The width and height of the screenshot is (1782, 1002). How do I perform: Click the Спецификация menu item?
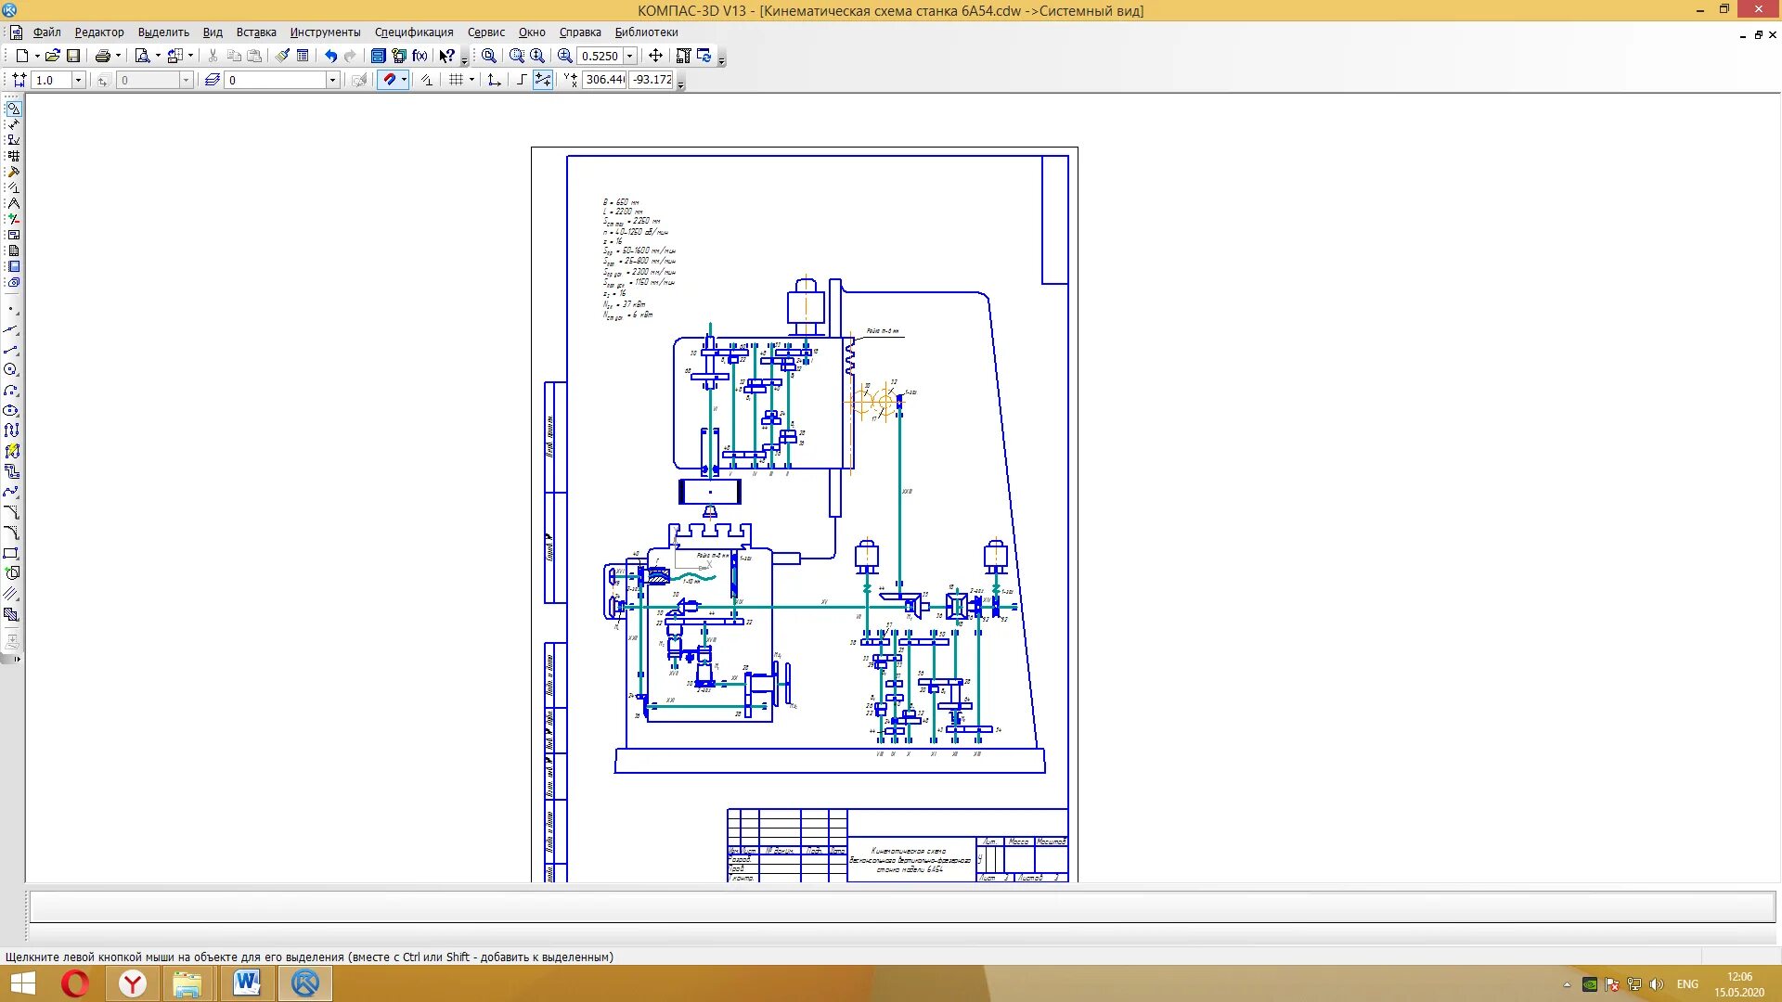(414, 32)
